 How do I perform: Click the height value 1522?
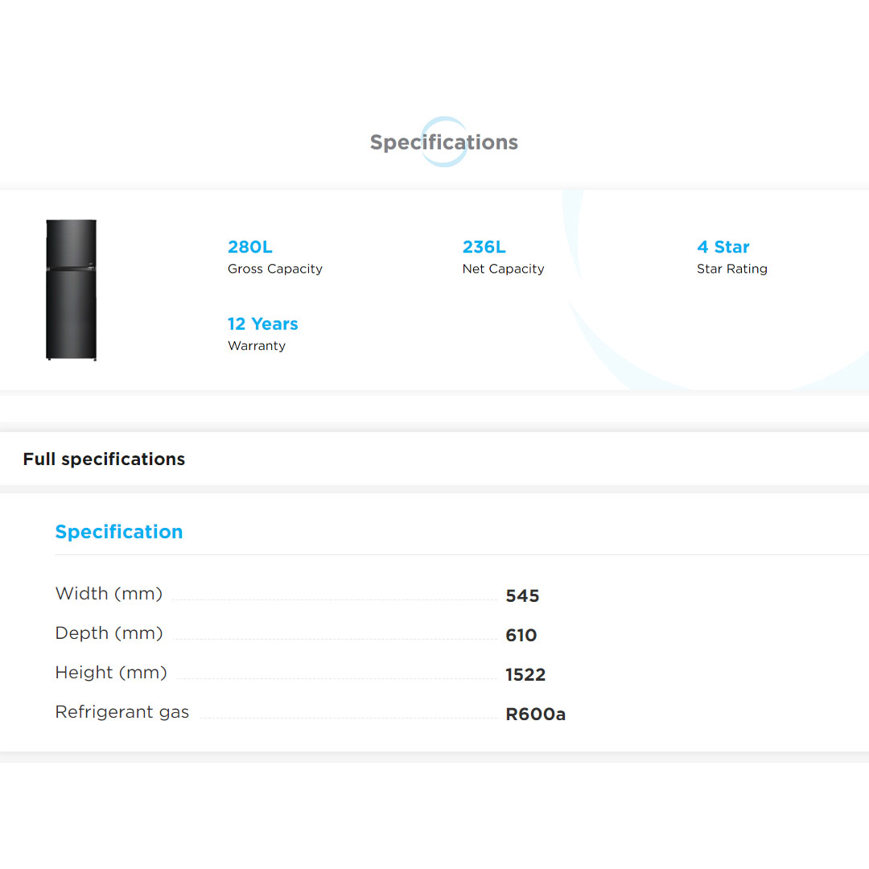pos(525,675)
